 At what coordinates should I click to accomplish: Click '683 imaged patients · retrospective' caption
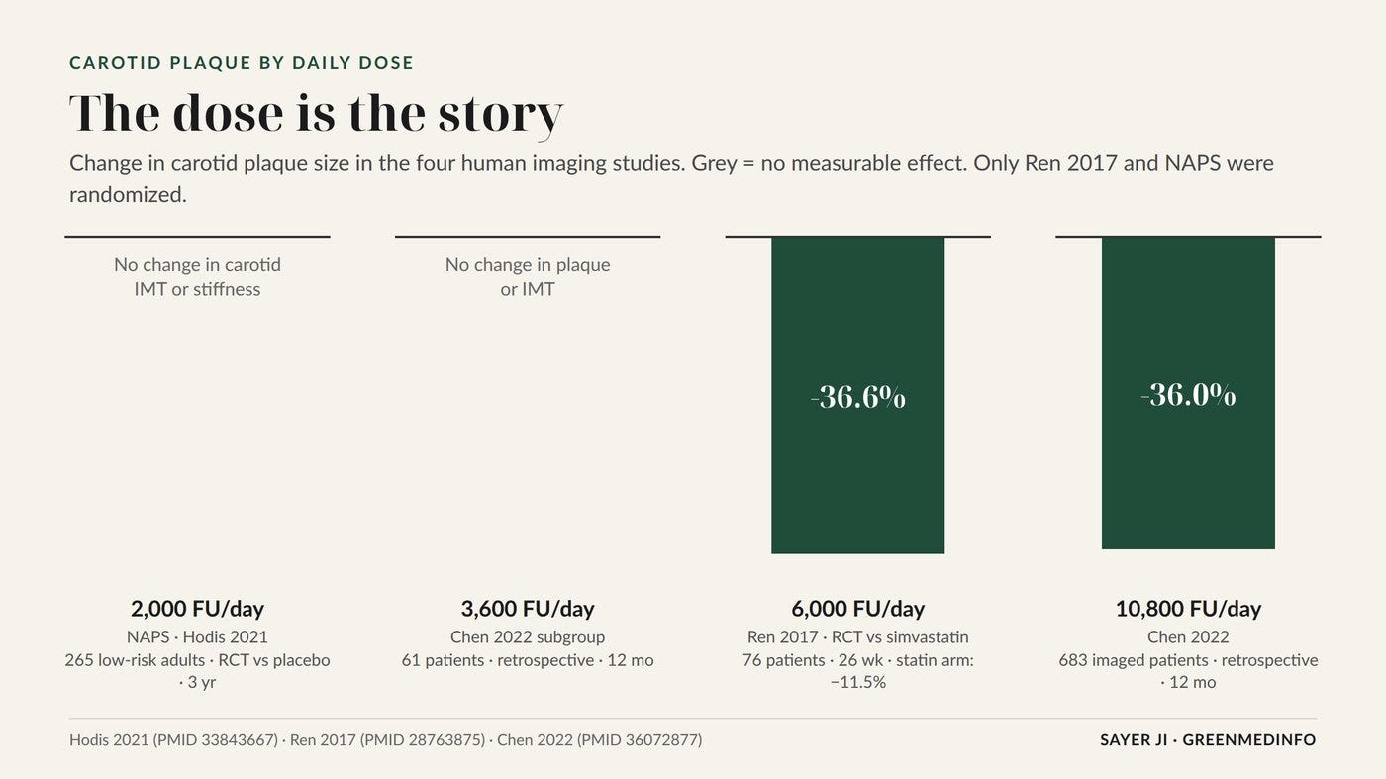click(1188, 660)
